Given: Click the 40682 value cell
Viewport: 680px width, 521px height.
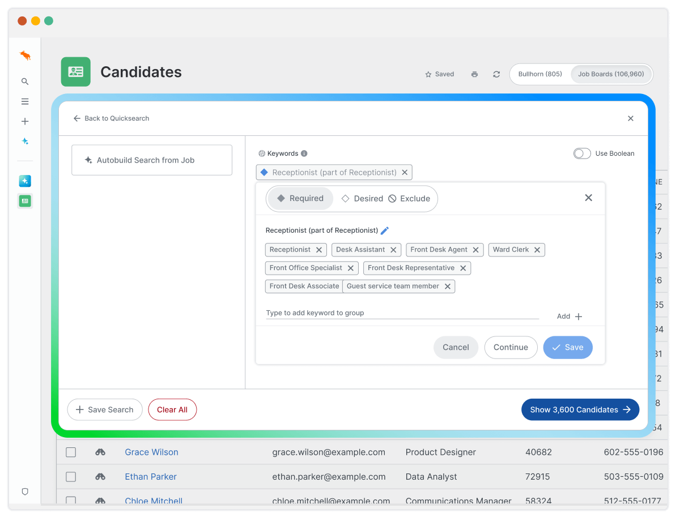Looking at the screenshot, I should pyautogui.click(x=538, y=452).
